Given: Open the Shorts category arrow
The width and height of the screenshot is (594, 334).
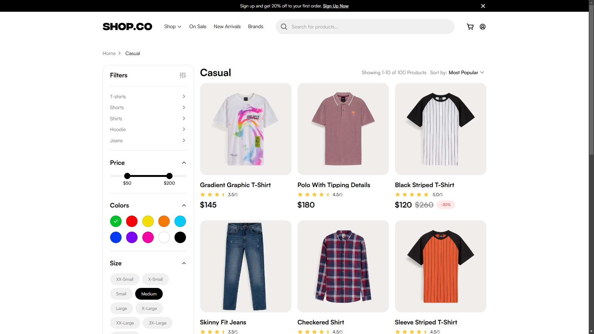Looking at the screenshot, I should click(x=184, y=108).
